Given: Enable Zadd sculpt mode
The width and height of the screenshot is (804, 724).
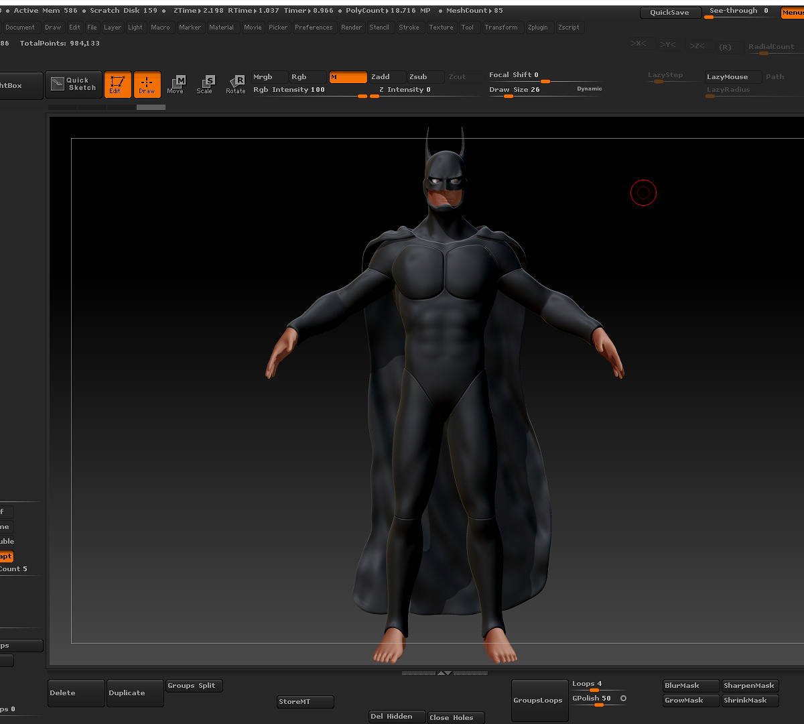Looking at the screenshot, I should [x=387, y=77].
